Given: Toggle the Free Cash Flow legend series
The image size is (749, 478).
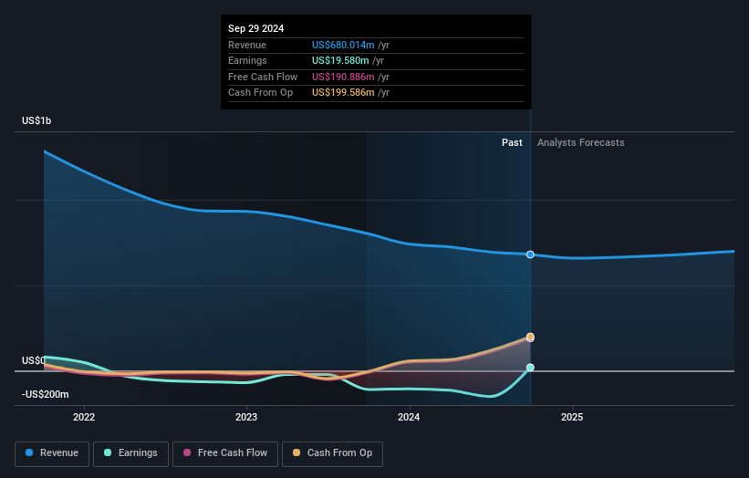Looking at the screenshot, I should [225, 453].
